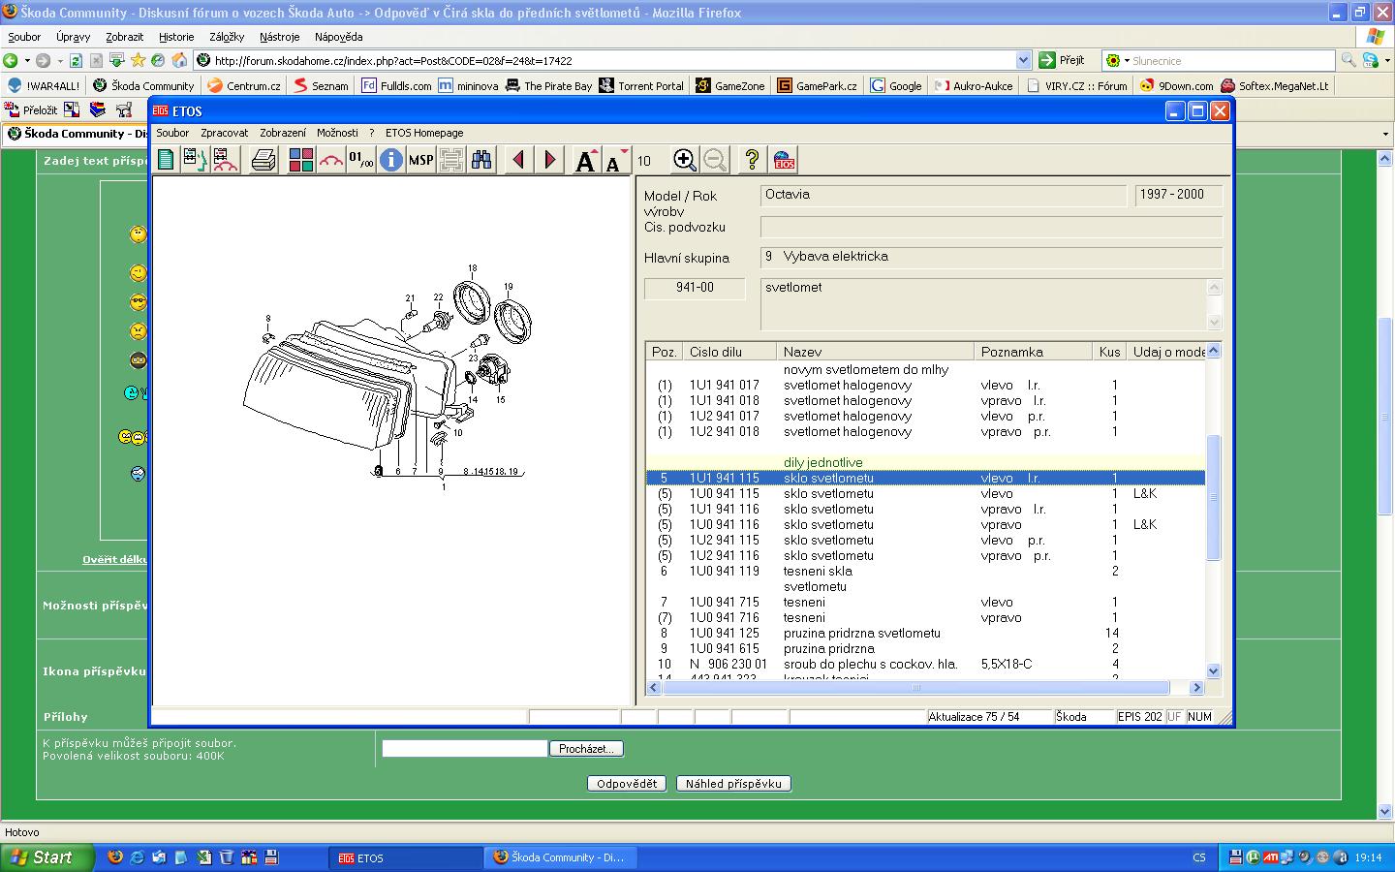This screenshot has height=872, width=1395.
Task: Open search with the binoculars icon
Action: point(481,160)
